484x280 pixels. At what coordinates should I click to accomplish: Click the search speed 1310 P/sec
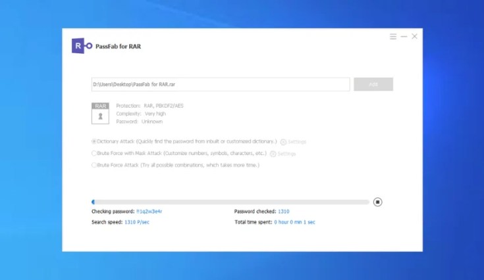tap(137, 222)
